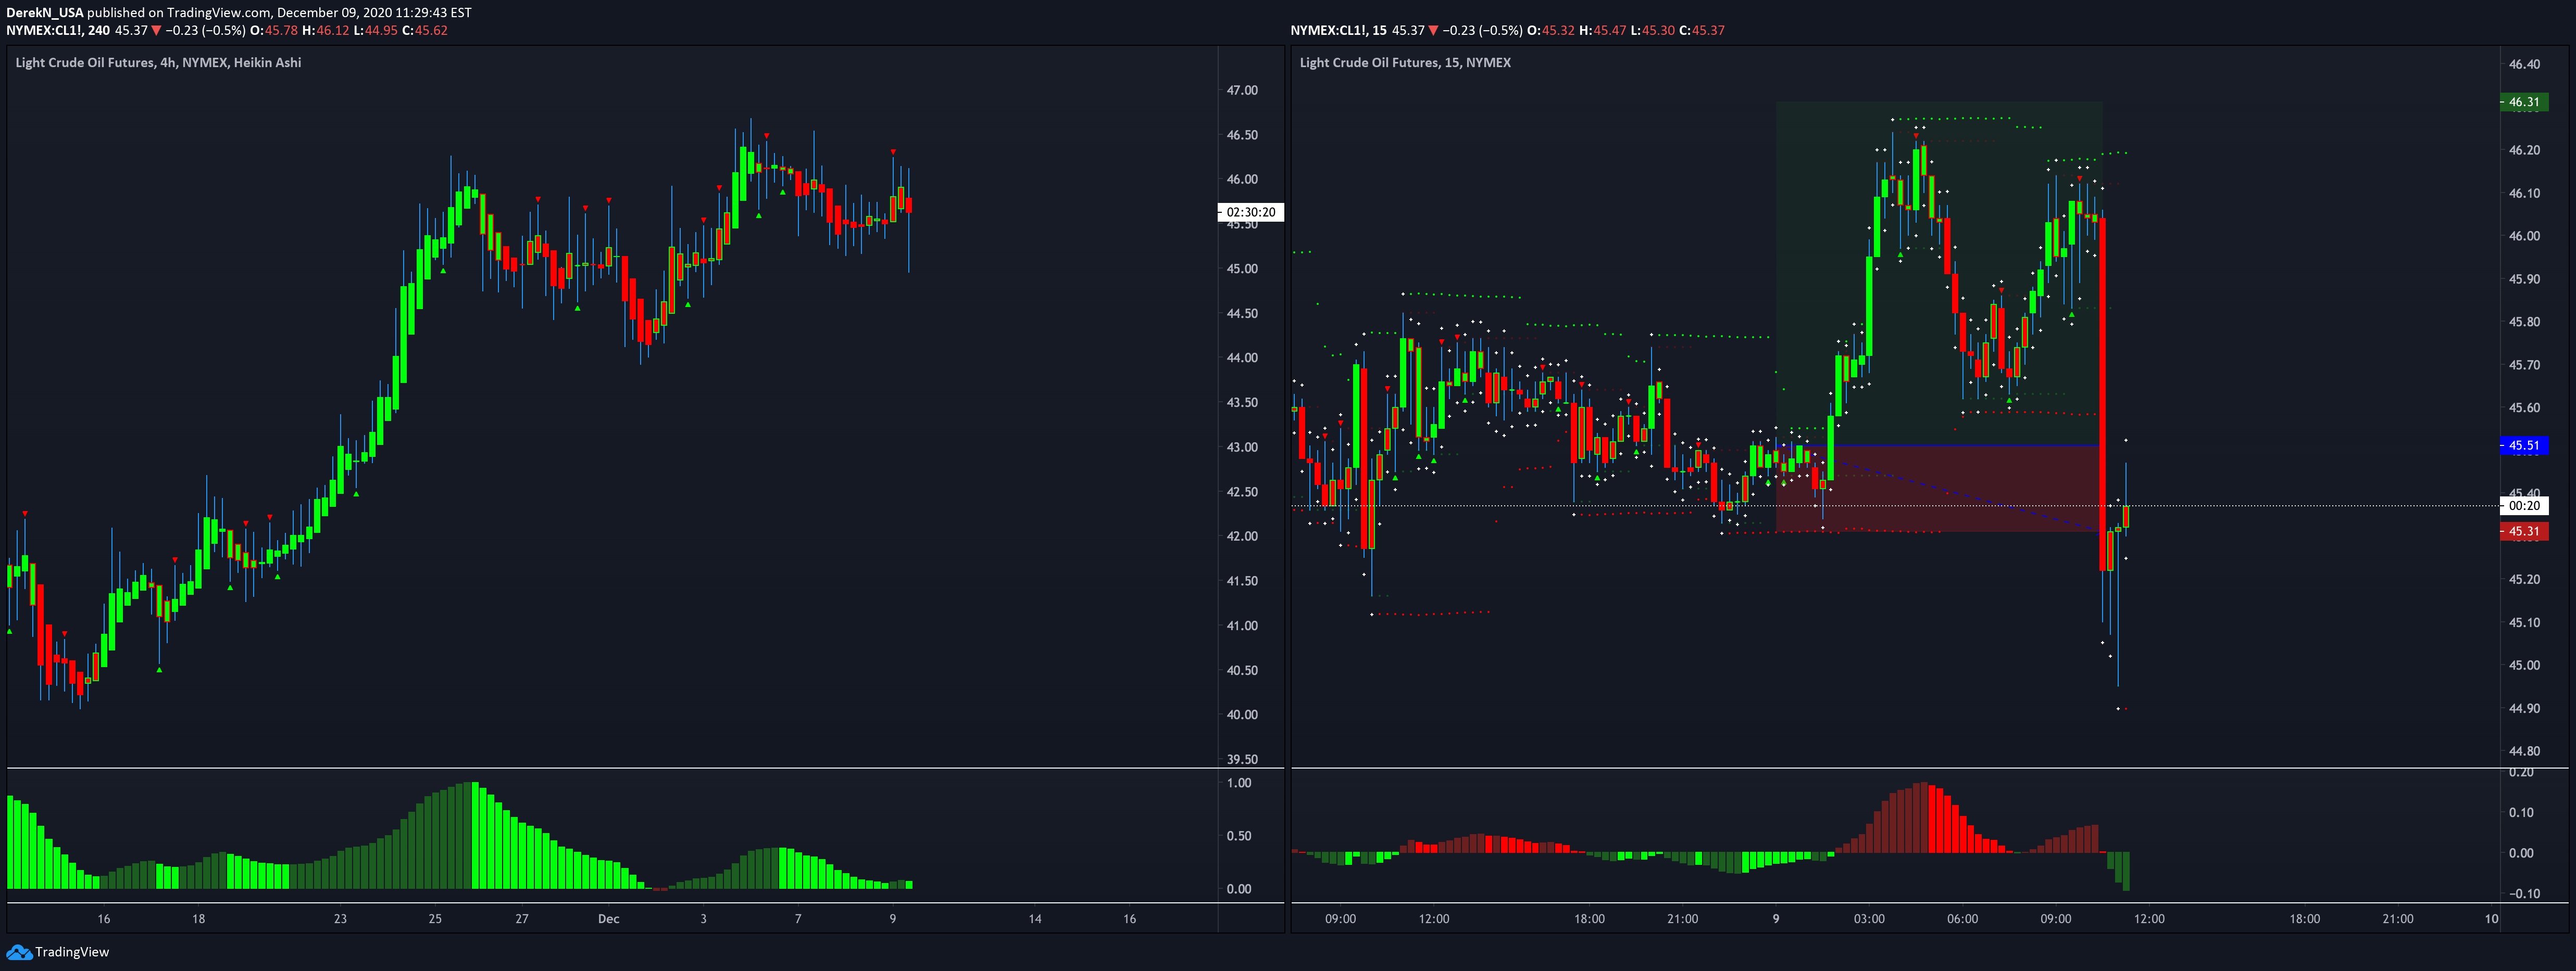The height and width of the screenshot is (971, 2576).
Task: Click 40.00 on the 4h price axis
Action: (1242, 714)
